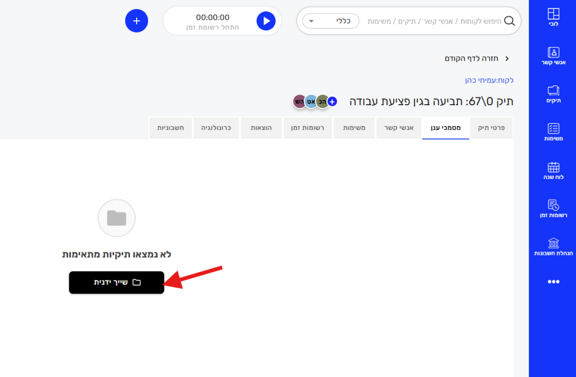Add a user with small plus badge
This screenshot has width=576, height=377.
[x=332, y=102]
